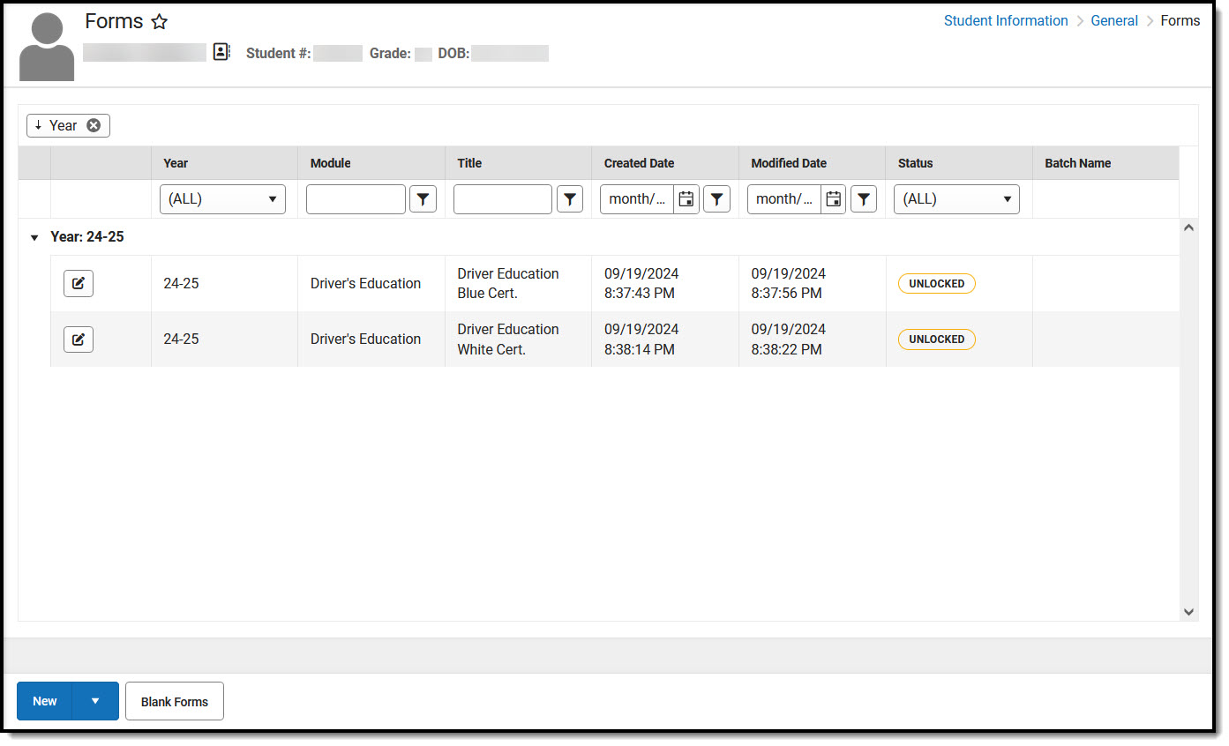Open the student contact card icon
This screenshot has width=1229, height=746.
pos(221,53)
